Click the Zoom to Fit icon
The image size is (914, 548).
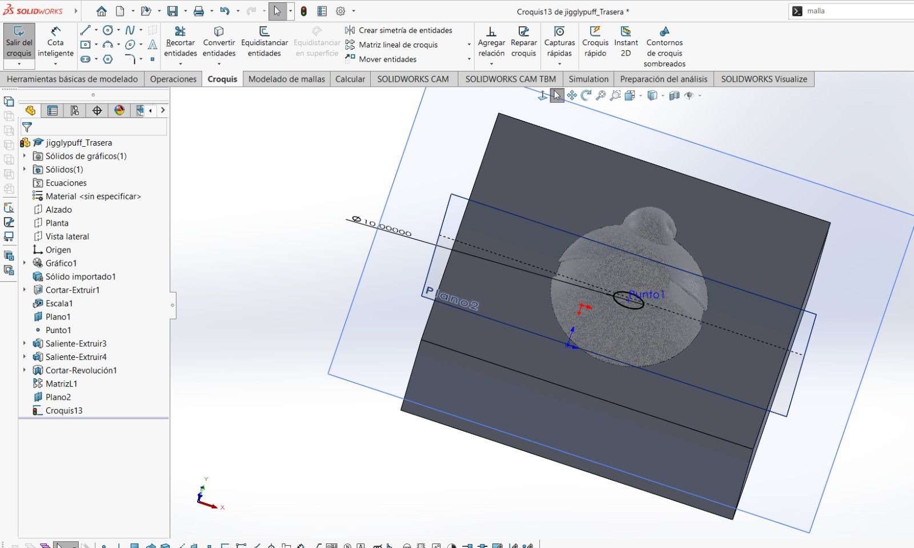600,95
